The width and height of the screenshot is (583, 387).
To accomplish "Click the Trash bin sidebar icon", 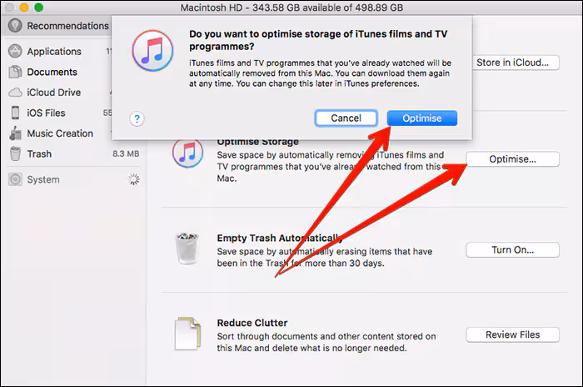I will point(15,153).
